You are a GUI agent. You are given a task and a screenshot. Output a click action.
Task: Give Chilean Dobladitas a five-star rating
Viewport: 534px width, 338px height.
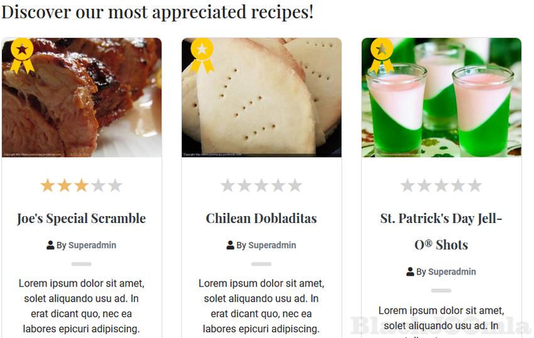click(x=295, y=186)
